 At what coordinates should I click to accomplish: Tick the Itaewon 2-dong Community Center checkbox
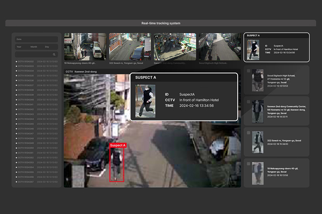click(x=248, y=102)
